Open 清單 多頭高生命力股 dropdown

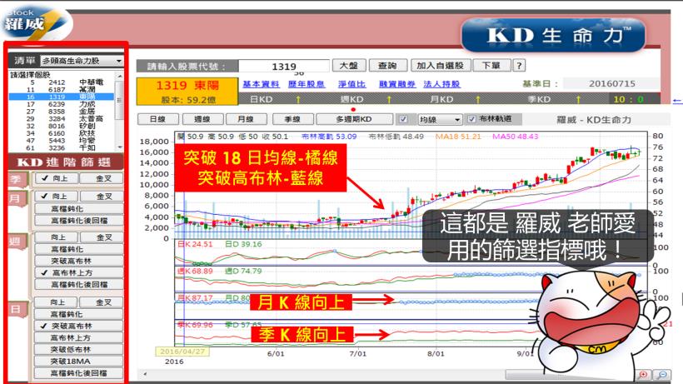click(82, 61)
